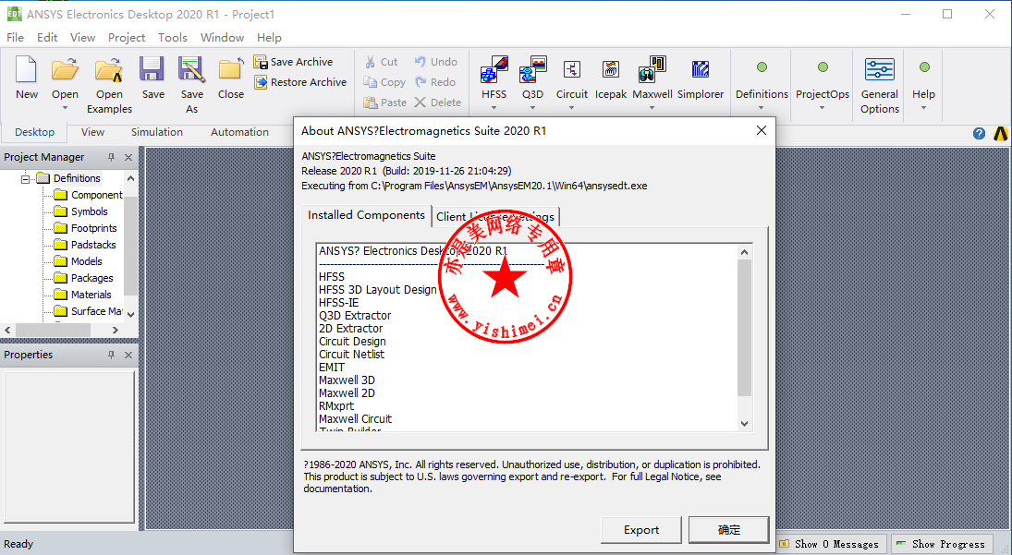The height and width of the screenshot is (555, 1012).
Task: Expand the Q3D dropdown arrow
Action: click(x=533, y=108)
